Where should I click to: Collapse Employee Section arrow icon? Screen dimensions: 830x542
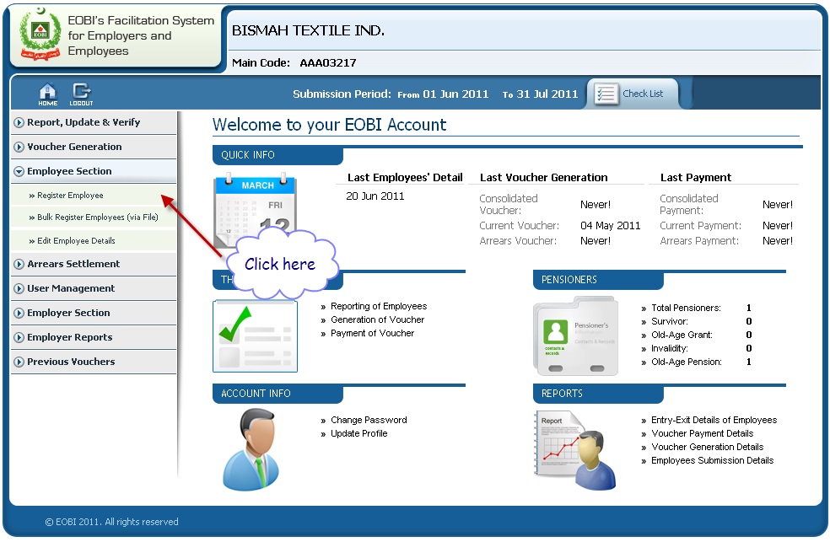[19, 171]
